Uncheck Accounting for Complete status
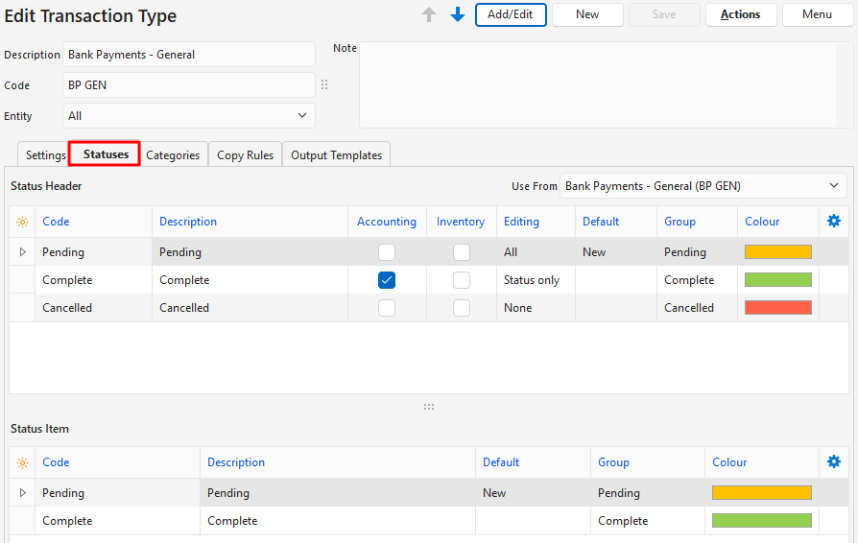 pyautogui.click(x=387, y=280)
